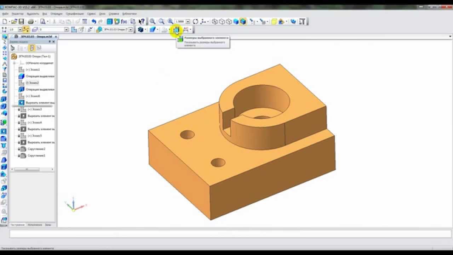
Task: Click the context help arrow-question icon
Action: pyautogui.click(x=142, y=22)
